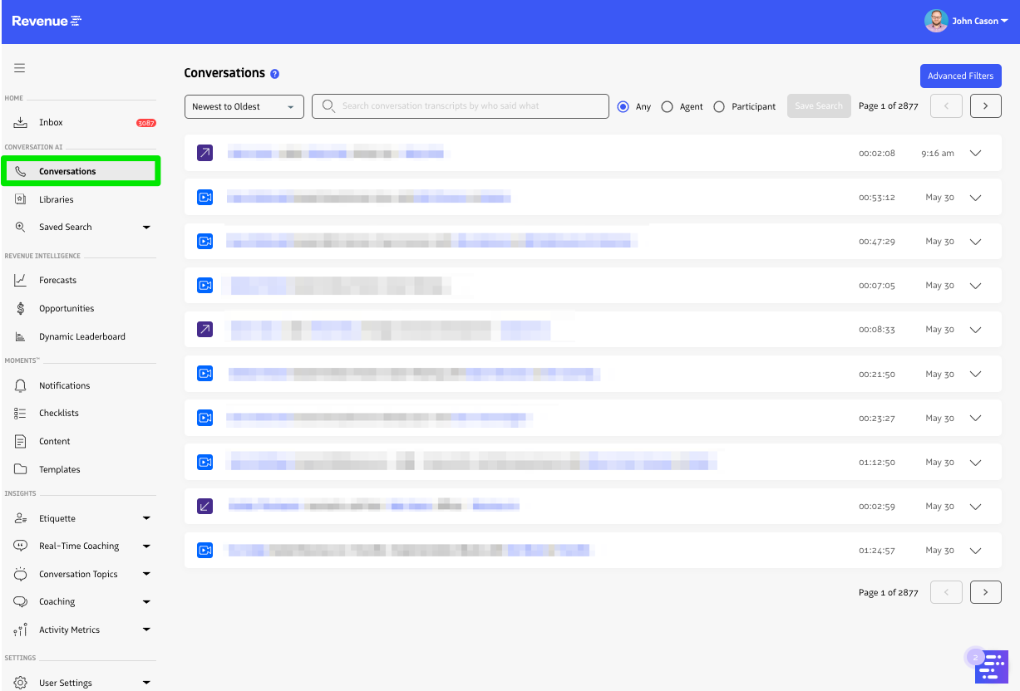
Task: Select the Agent radio button
Action: (x=667, y=107)
